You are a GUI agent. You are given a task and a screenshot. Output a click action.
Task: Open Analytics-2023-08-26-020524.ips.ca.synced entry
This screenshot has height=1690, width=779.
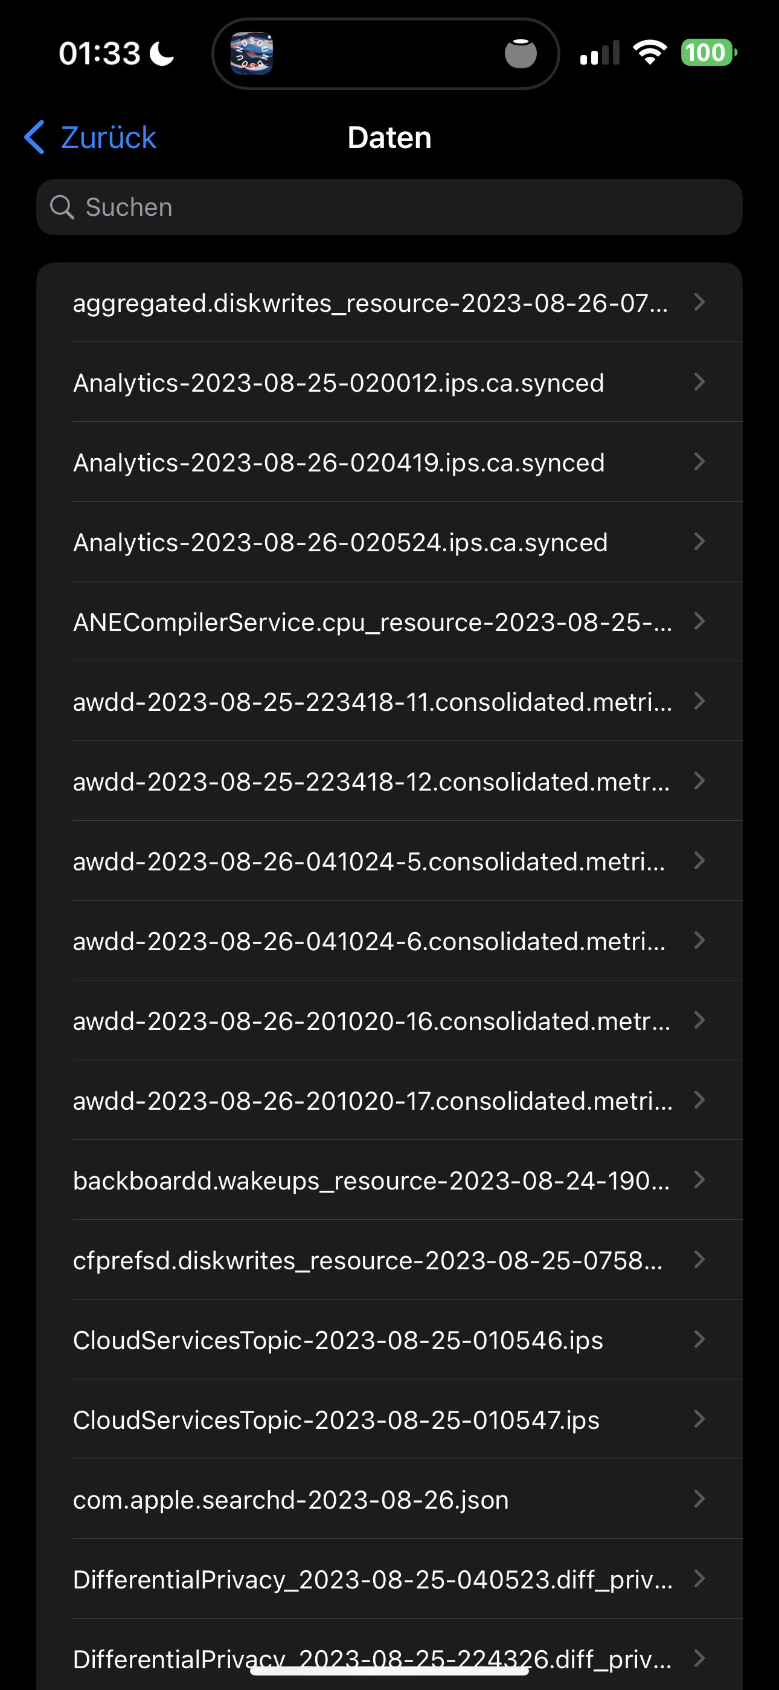point(341,543)
